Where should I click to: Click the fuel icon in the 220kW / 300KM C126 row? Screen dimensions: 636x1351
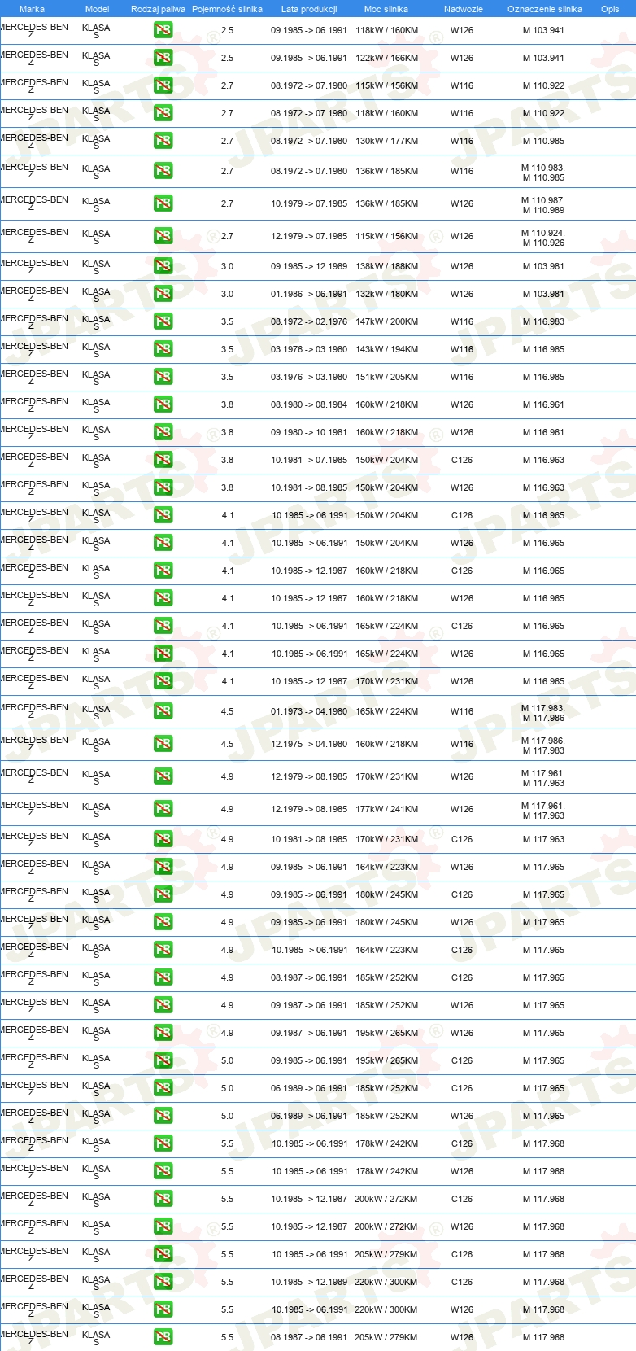click(x=163, y=1283)
